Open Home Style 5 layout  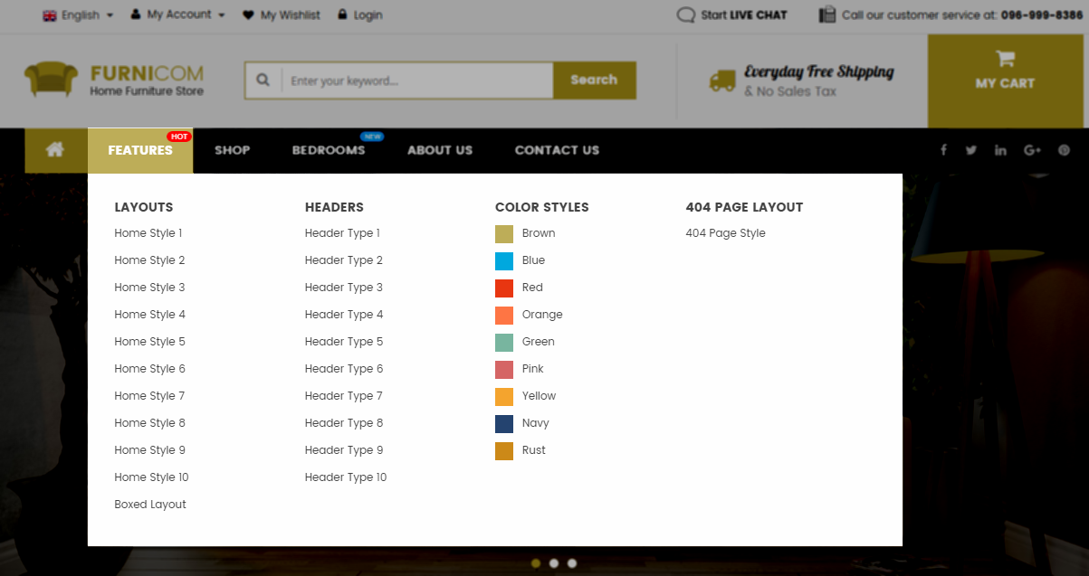[149, 342]
